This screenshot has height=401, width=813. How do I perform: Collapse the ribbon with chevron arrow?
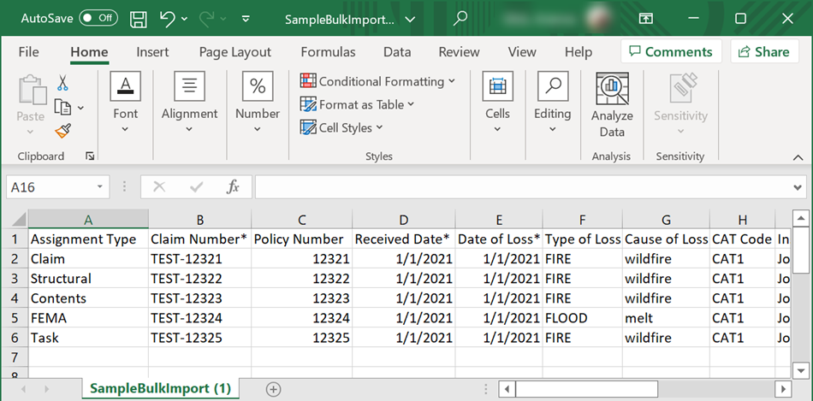click(797, 157)
